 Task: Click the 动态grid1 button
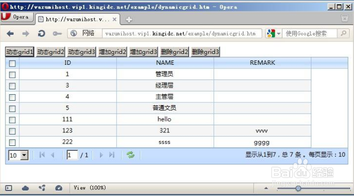20,52
